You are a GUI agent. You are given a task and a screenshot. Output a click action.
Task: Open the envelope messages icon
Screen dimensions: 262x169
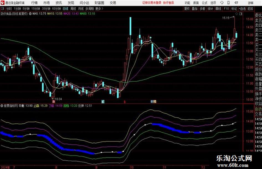(x=236, y=3)
